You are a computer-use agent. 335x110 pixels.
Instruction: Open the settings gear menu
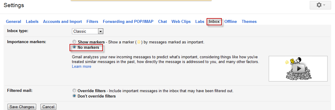click(320, 5)
